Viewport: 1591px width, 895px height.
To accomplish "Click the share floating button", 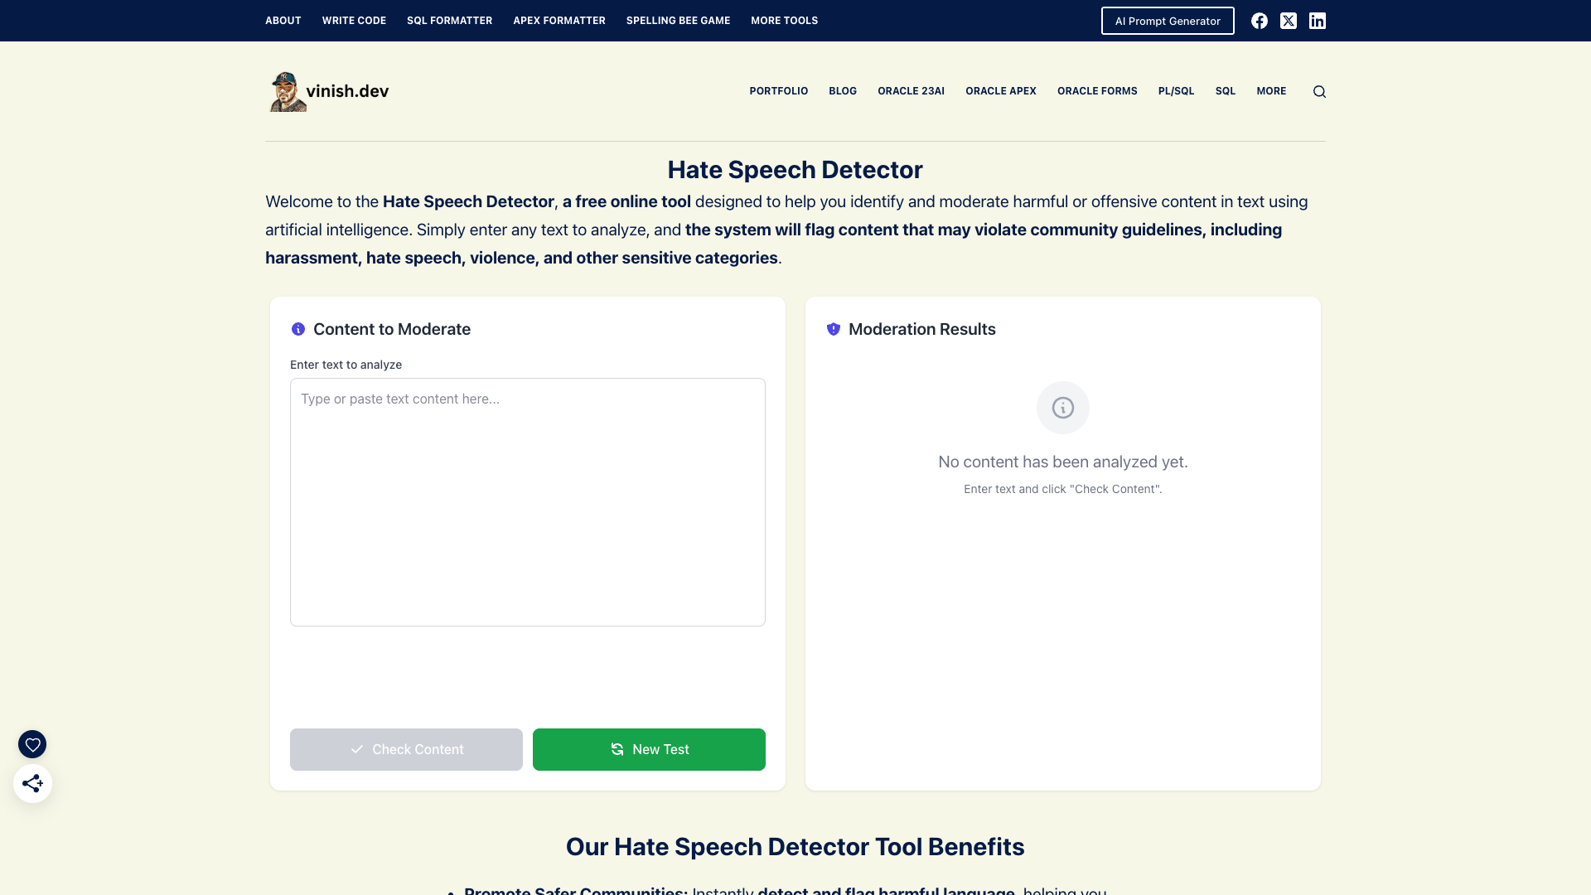I will point(32,783).
